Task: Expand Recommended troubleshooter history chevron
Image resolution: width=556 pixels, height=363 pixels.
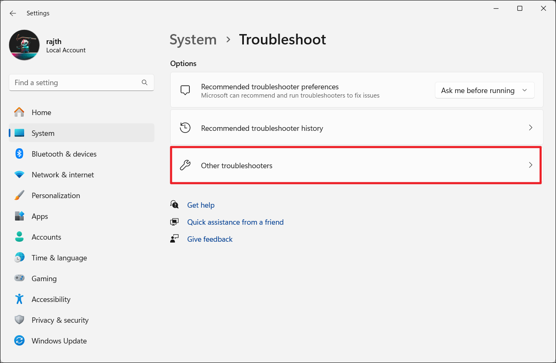Action: click(x=530, y=128)
